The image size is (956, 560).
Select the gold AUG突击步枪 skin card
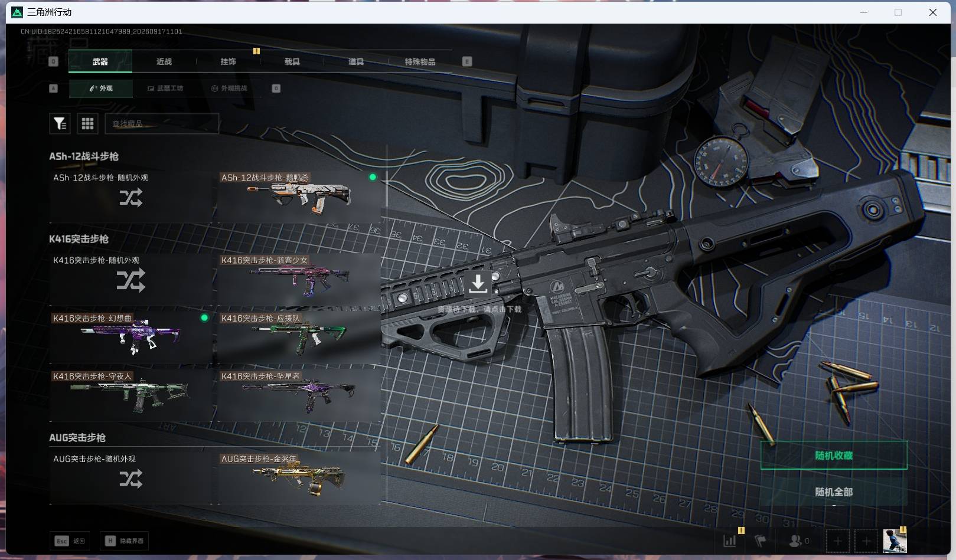(299, 477)
